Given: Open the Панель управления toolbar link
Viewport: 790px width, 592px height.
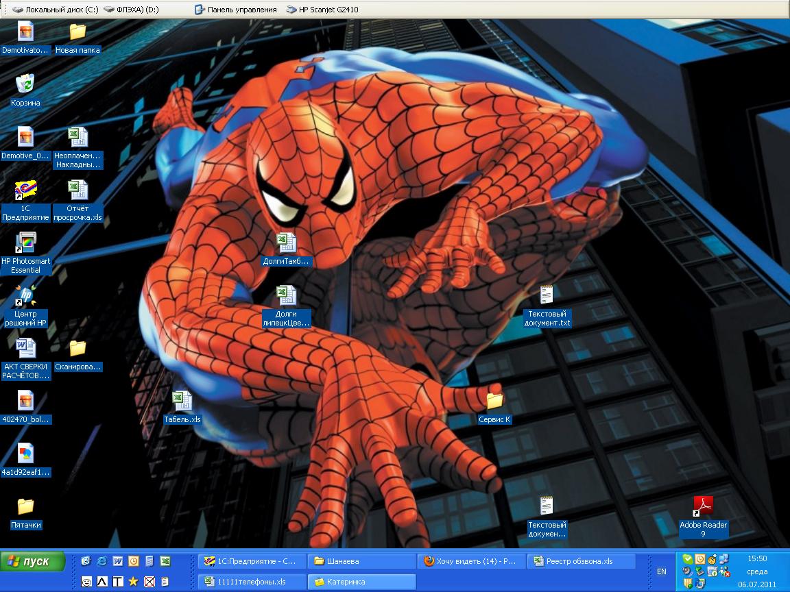Looking at the screenshot, I should tap(236, 10).
